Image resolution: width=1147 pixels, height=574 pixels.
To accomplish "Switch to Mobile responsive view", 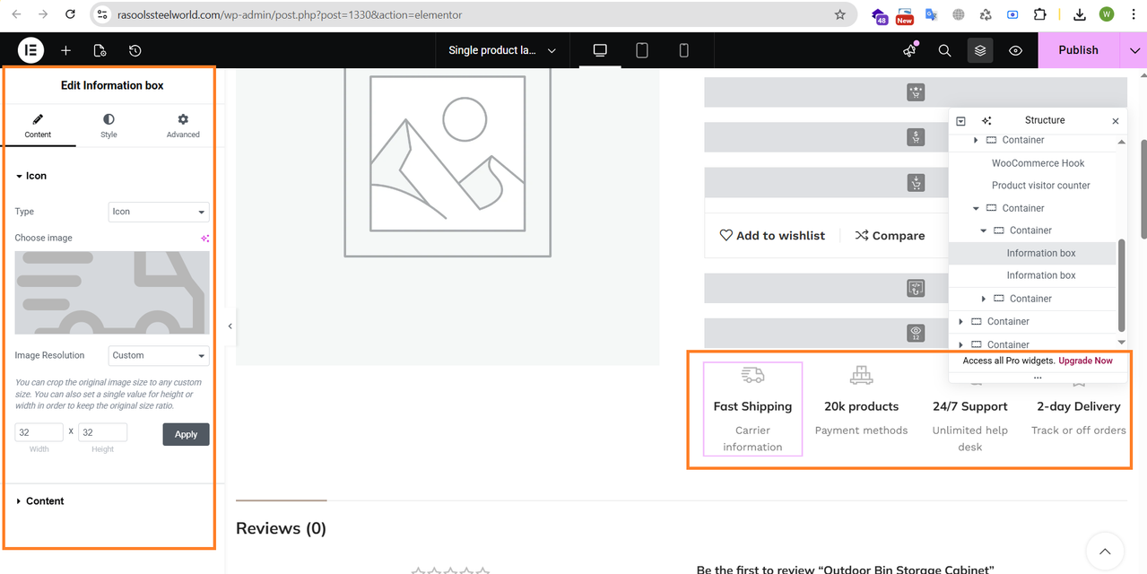I will (683, 51).
